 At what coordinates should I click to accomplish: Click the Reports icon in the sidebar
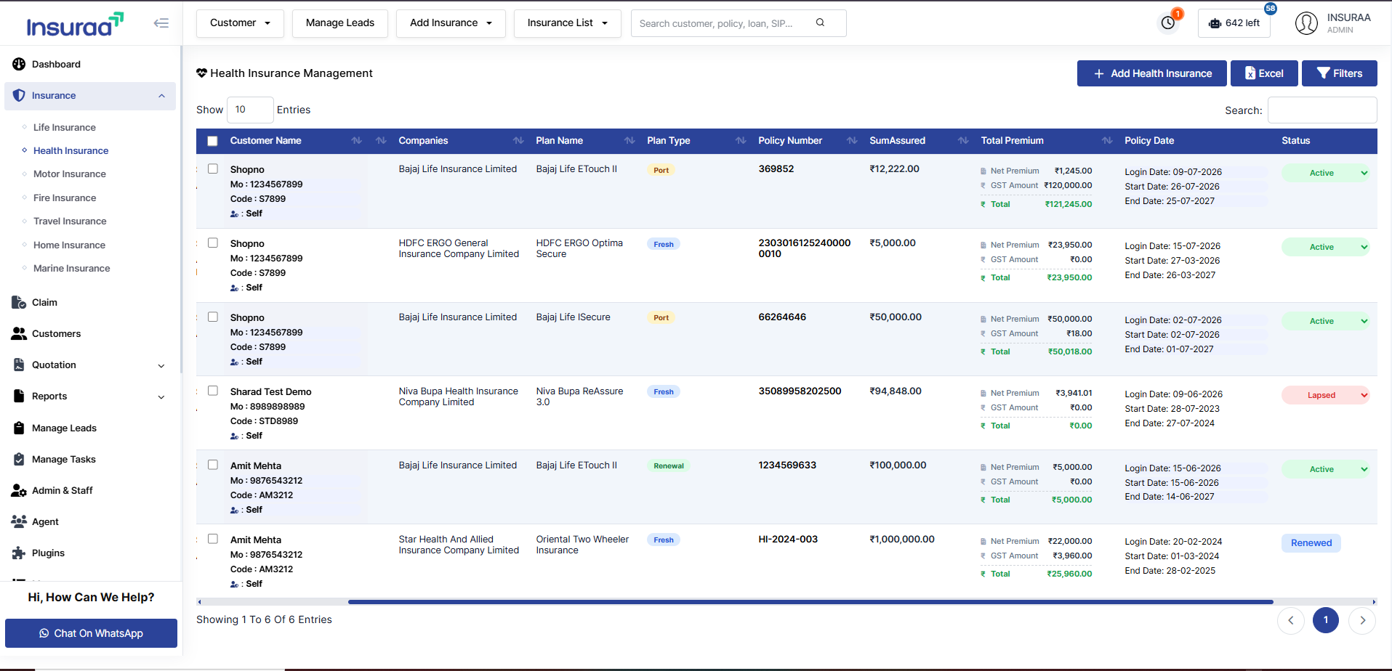[19, 396]
